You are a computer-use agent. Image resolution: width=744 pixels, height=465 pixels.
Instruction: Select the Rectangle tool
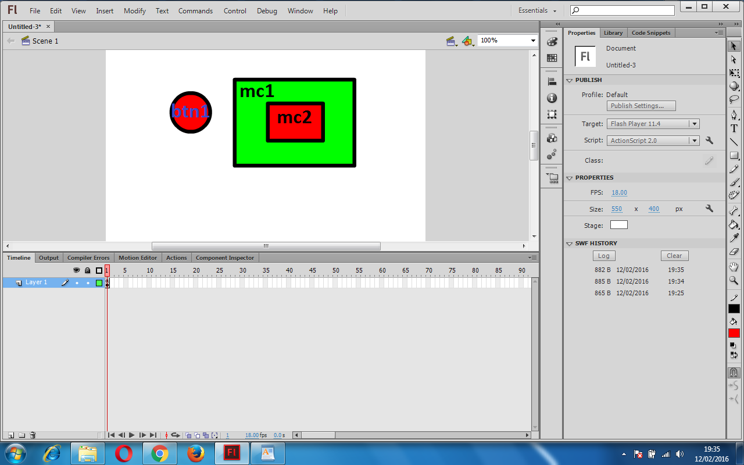point(734,155)
